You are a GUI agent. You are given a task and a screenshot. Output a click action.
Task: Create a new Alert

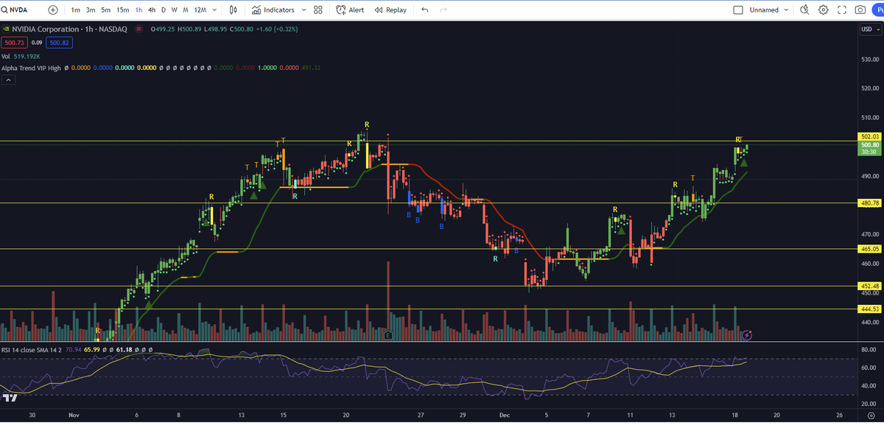pos(350,10)
